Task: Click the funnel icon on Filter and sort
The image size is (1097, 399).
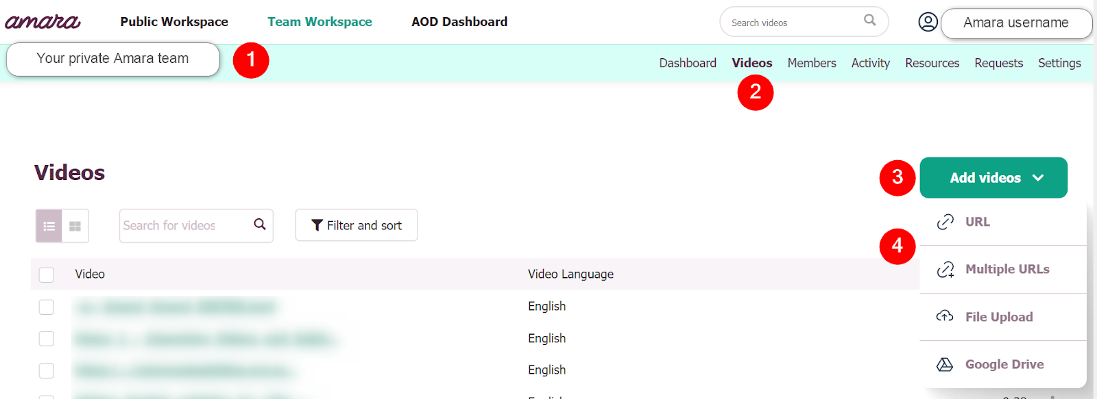Action: pyautogui.click(x=317, y=225)
